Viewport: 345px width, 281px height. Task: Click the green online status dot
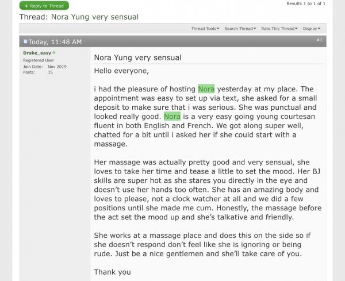(x=54, y=52)
